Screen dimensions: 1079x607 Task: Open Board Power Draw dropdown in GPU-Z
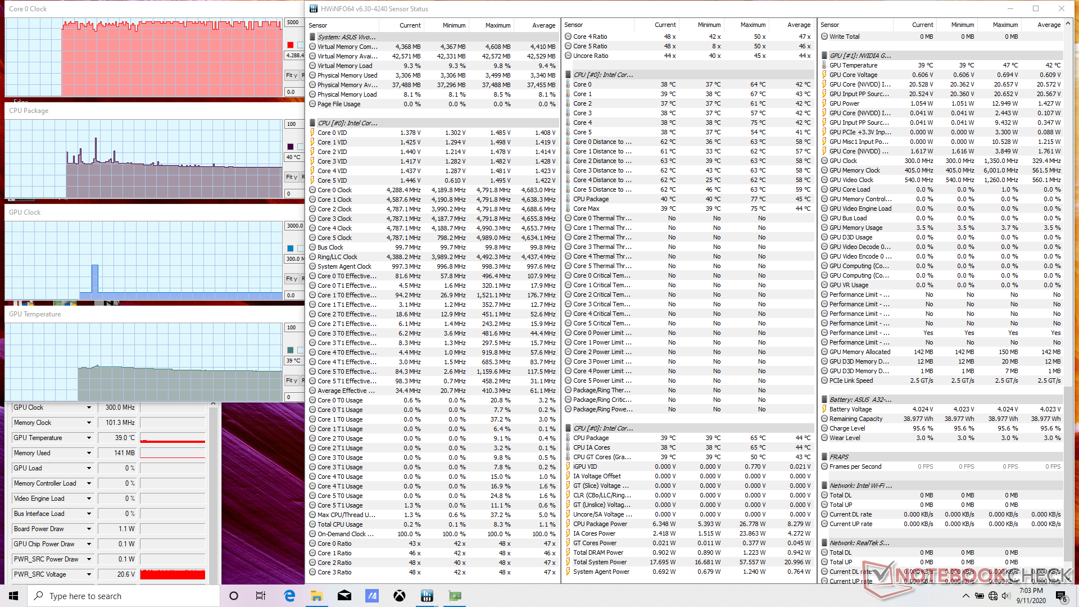[x=89, y=529]
